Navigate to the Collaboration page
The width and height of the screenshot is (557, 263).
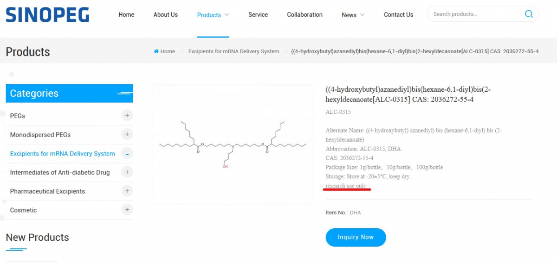[304, 15]
